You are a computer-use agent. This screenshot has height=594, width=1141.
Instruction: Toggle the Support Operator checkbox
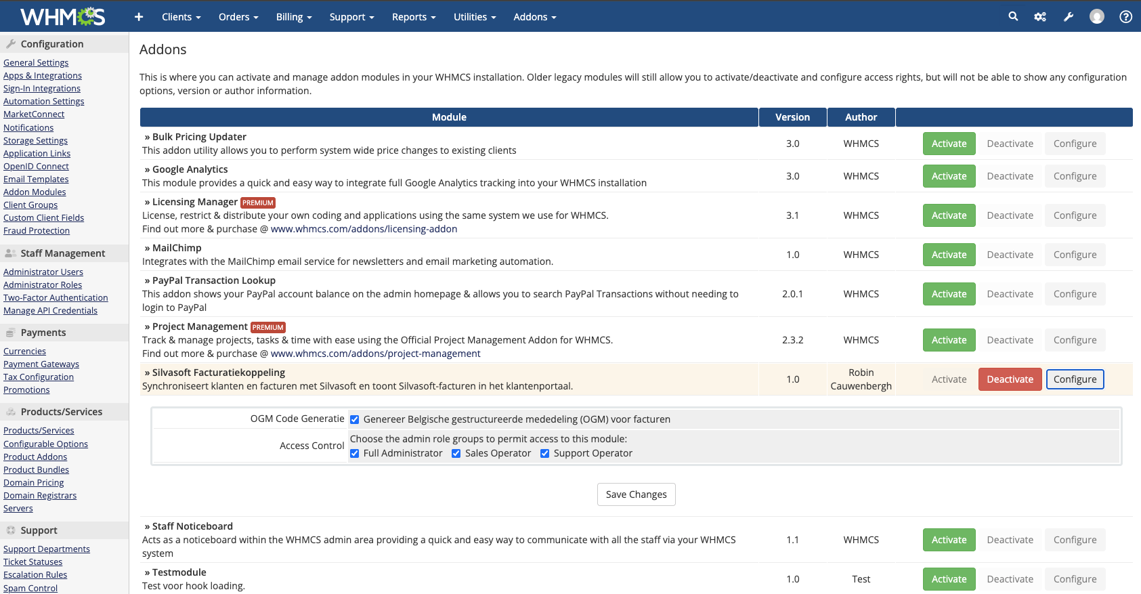click(544, 453)
